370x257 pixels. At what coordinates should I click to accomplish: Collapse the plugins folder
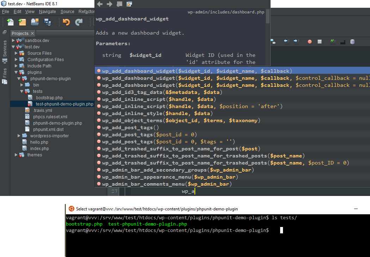[16, 72]
